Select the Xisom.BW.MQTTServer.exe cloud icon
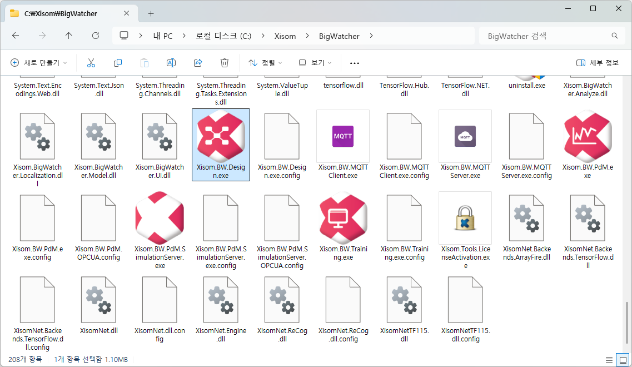 (x=465, y=136)
